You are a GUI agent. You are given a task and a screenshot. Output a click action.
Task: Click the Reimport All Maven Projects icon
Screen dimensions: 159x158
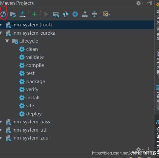pos(3,14)
